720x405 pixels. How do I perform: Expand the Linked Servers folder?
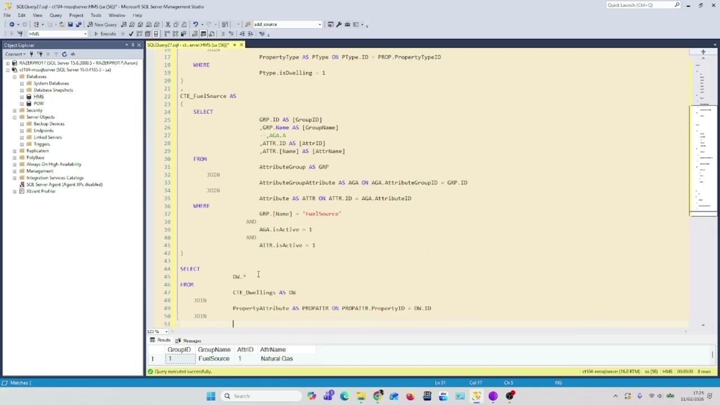click(22, 137)
